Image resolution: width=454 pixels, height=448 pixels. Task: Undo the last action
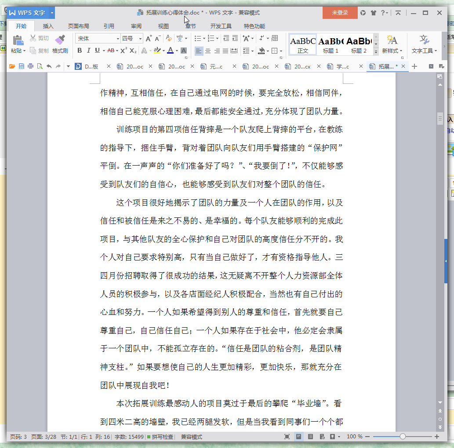49,66
